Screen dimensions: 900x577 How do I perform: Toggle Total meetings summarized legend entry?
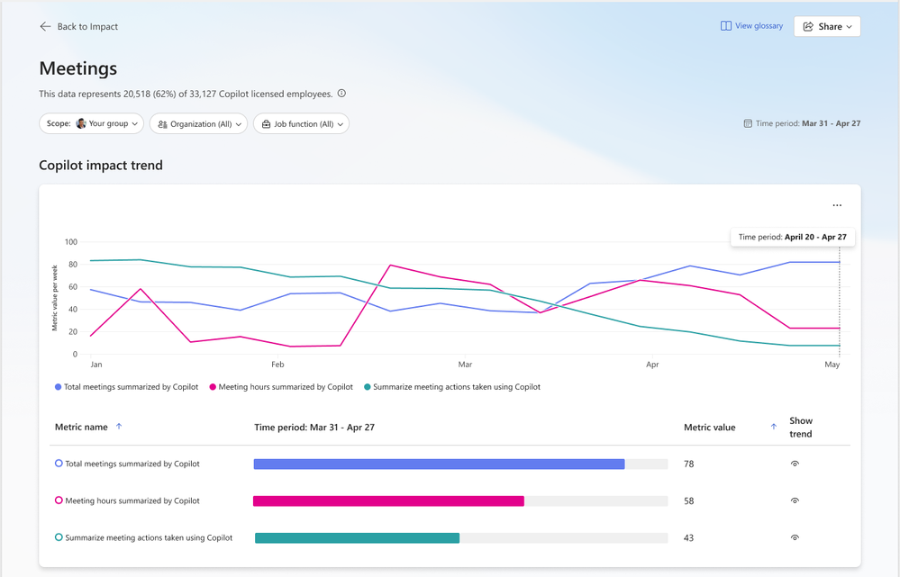pyautogui.click(x=126, y=387)
